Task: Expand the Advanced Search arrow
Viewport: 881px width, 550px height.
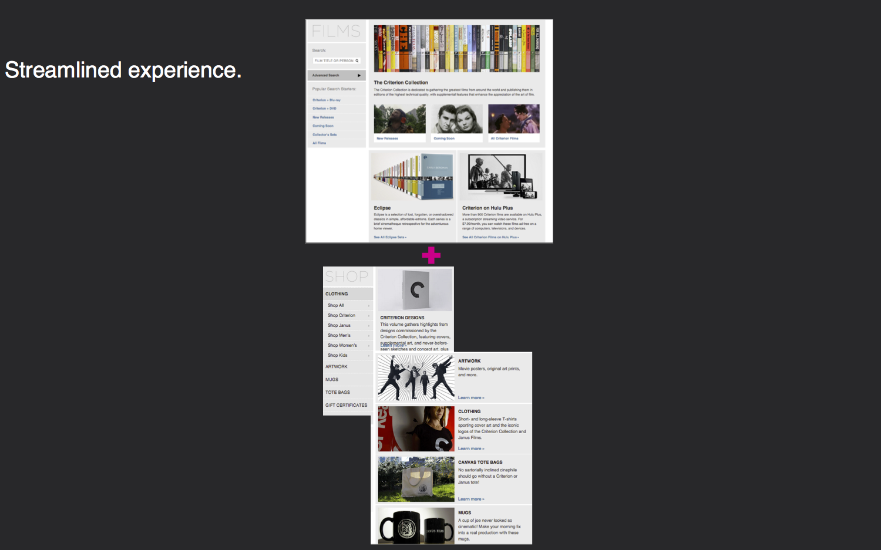Action: [359, 75]
